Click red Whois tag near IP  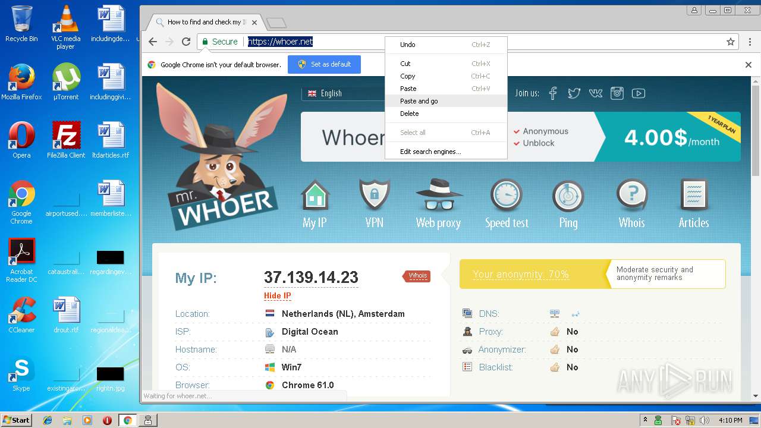[417, 276]
